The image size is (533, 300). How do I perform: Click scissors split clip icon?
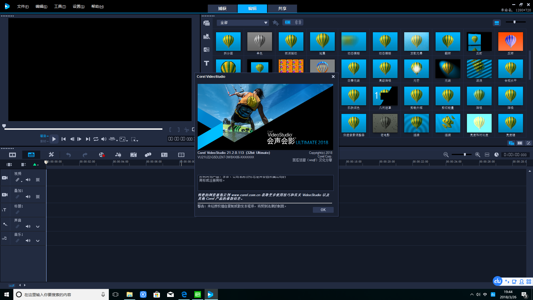tap(186, 130)
